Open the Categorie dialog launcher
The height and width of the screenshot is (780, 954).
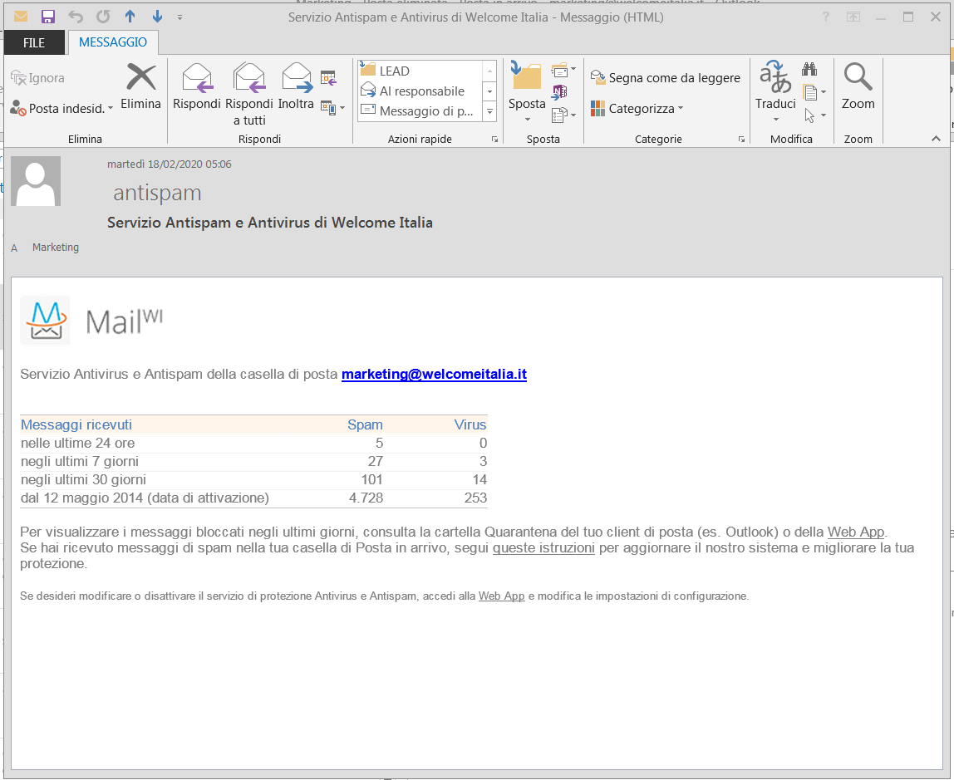[x=741, y=140]
